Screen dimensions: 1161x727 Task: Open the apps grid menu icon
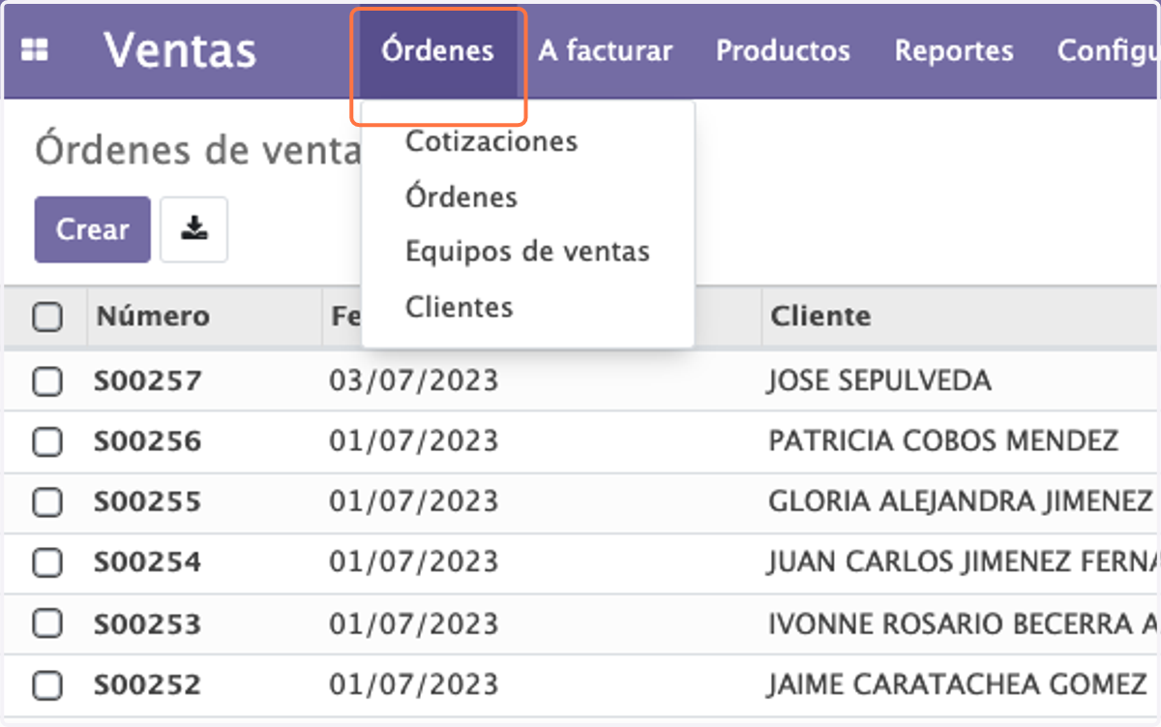[35, 51]
